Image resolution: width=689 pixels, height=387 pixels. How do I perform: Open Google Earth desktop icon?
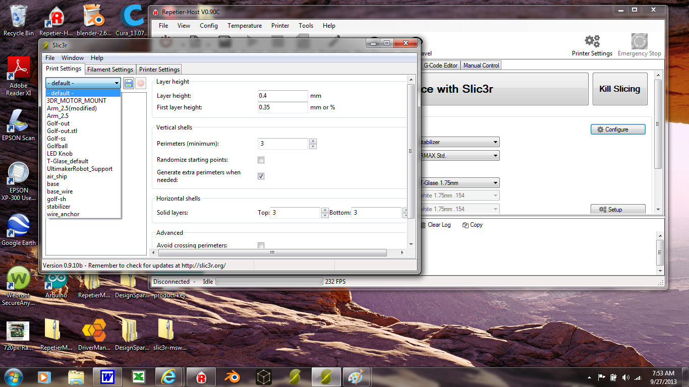pyautogui.click(x=19, y=230)
